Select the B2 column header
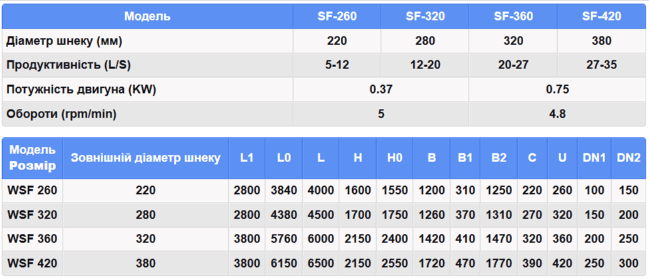Screen dimensions: 649x279 [x=499, y=157]
